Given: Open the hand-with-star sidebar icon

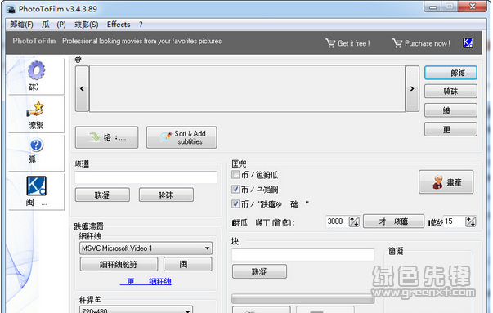Looking at the screenshot, I should [35, 109].
